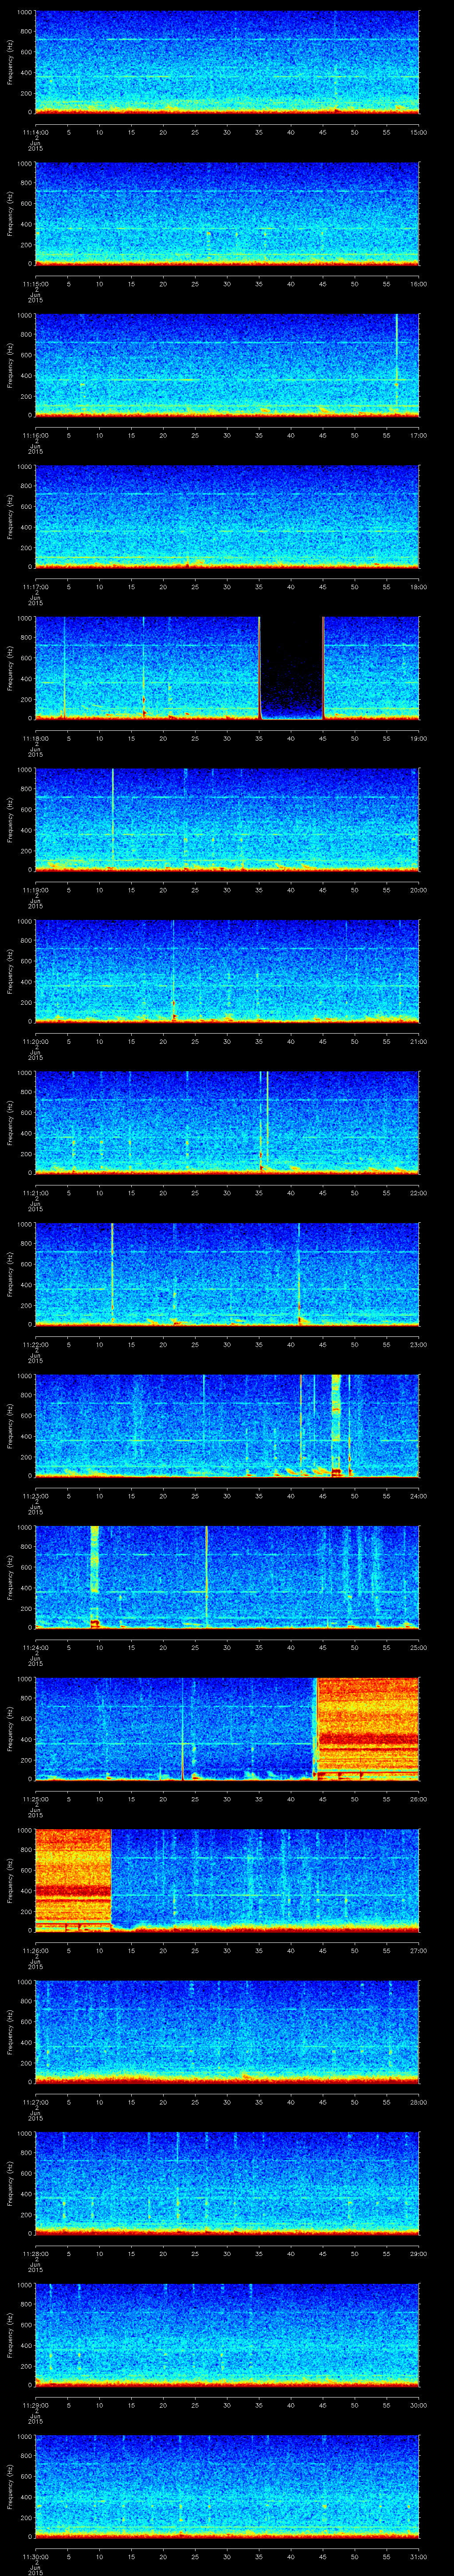Click the 25:00 end time label
Screen dimensions: 454x2576
pos(418,1647)
